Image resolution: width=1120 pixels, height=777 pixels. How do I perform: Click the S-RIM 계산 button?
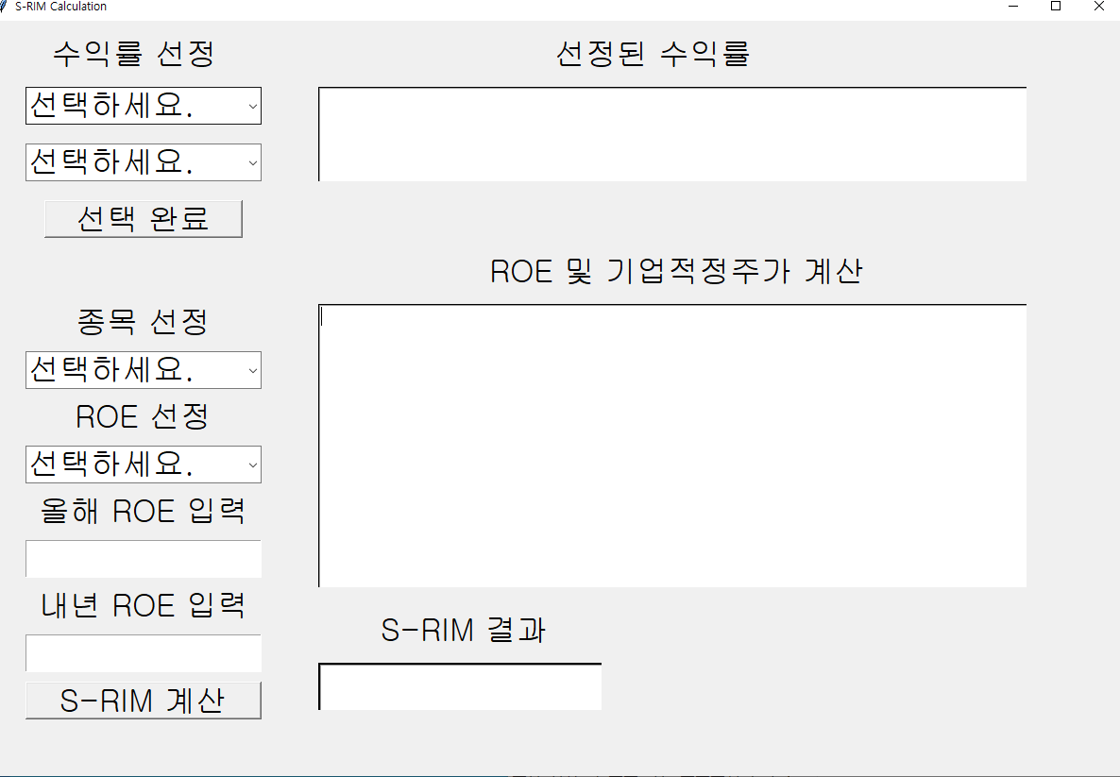point(143,700)
